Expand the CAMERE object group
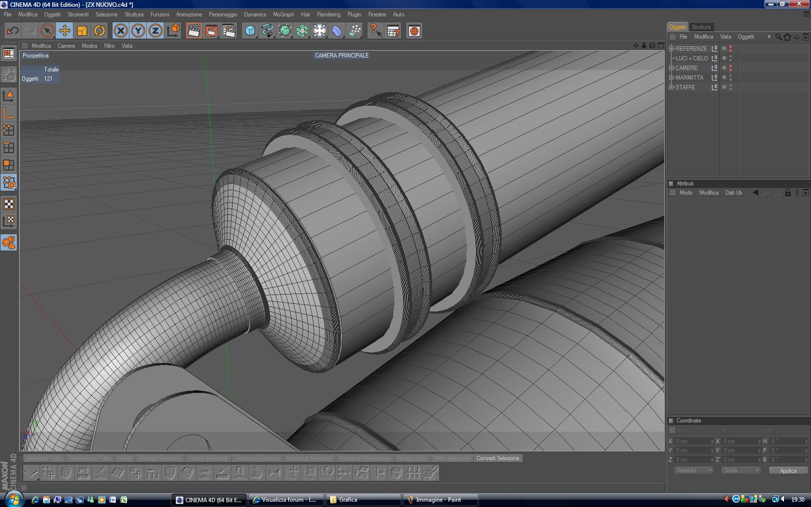811x507 pixels. pos(671,68)
